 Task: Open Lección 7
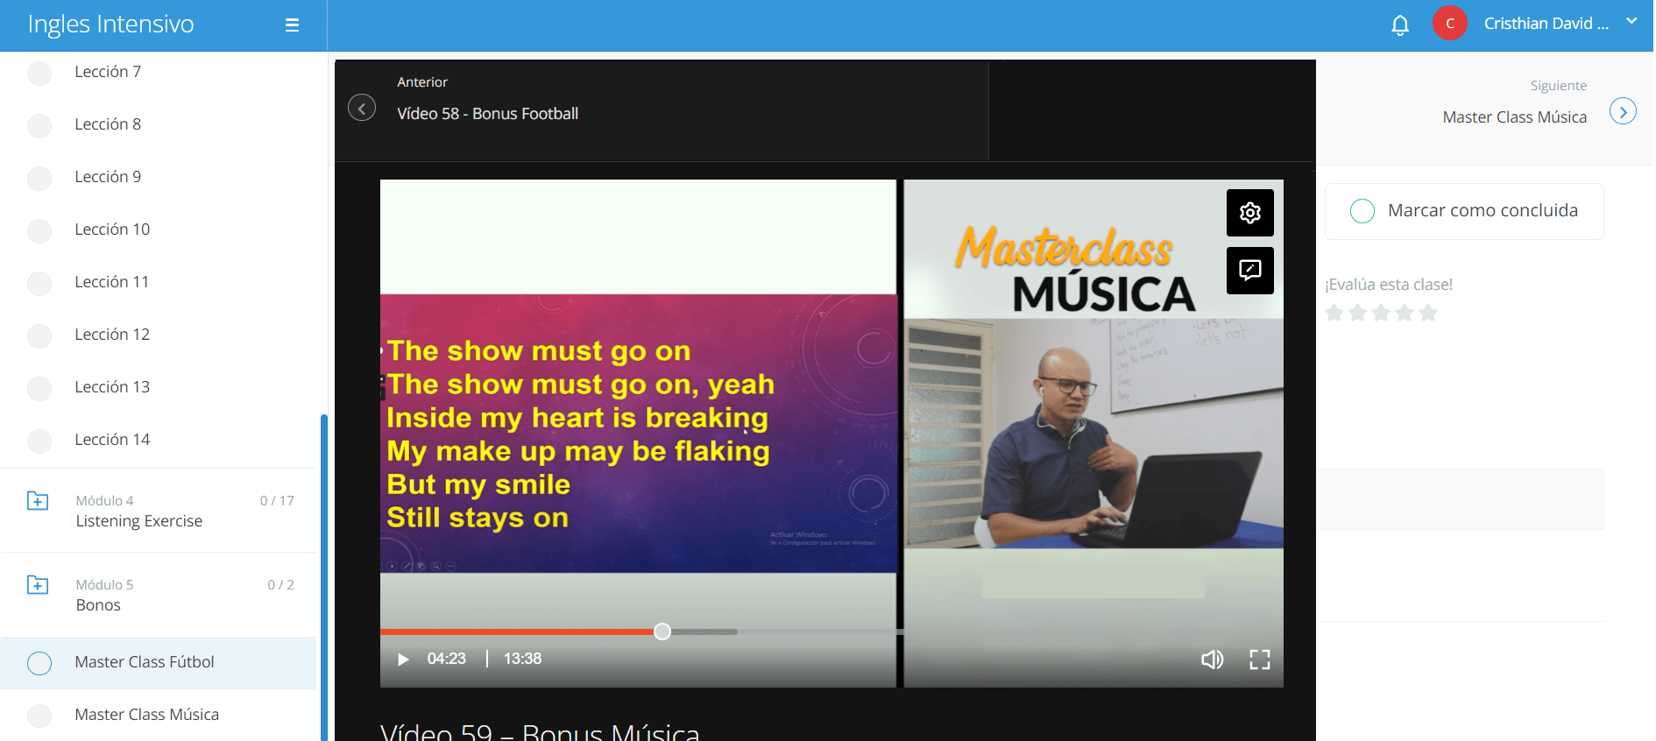click(108, 72)
